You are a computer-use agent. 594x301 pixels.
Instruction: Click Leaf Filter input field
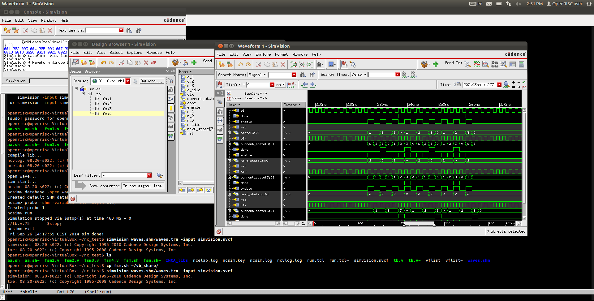tap(124, 175)
